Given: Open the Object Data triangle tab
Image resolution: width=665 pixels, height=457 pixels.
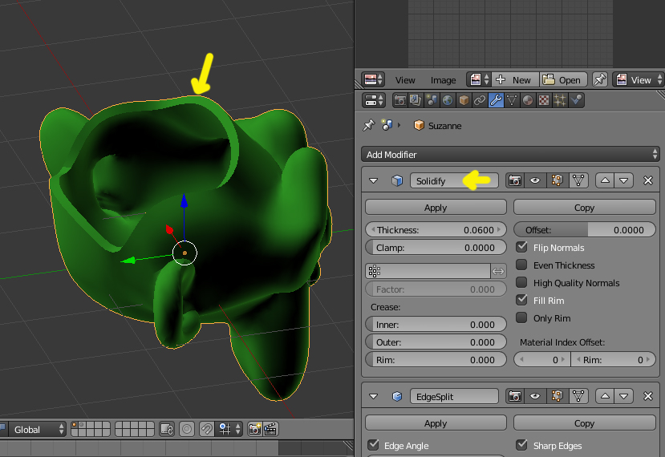Looking at the screenshot, I should tap(512, 100).
